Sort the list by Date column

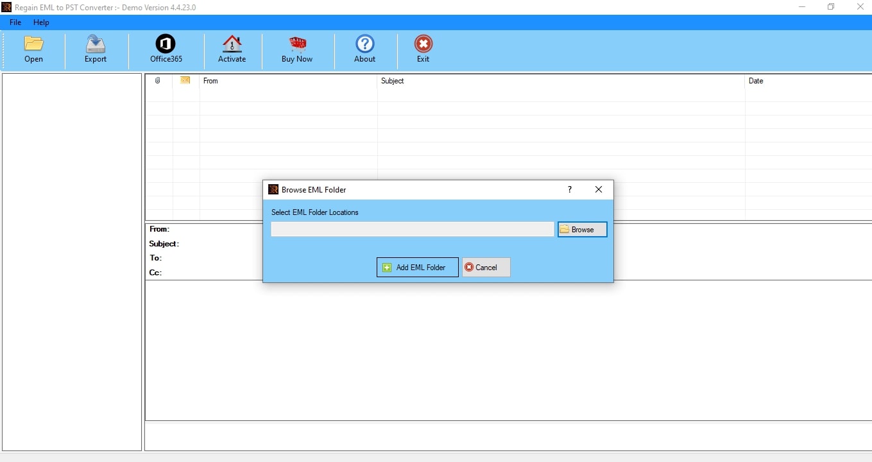pyautogui.click(x=808, y=81)
